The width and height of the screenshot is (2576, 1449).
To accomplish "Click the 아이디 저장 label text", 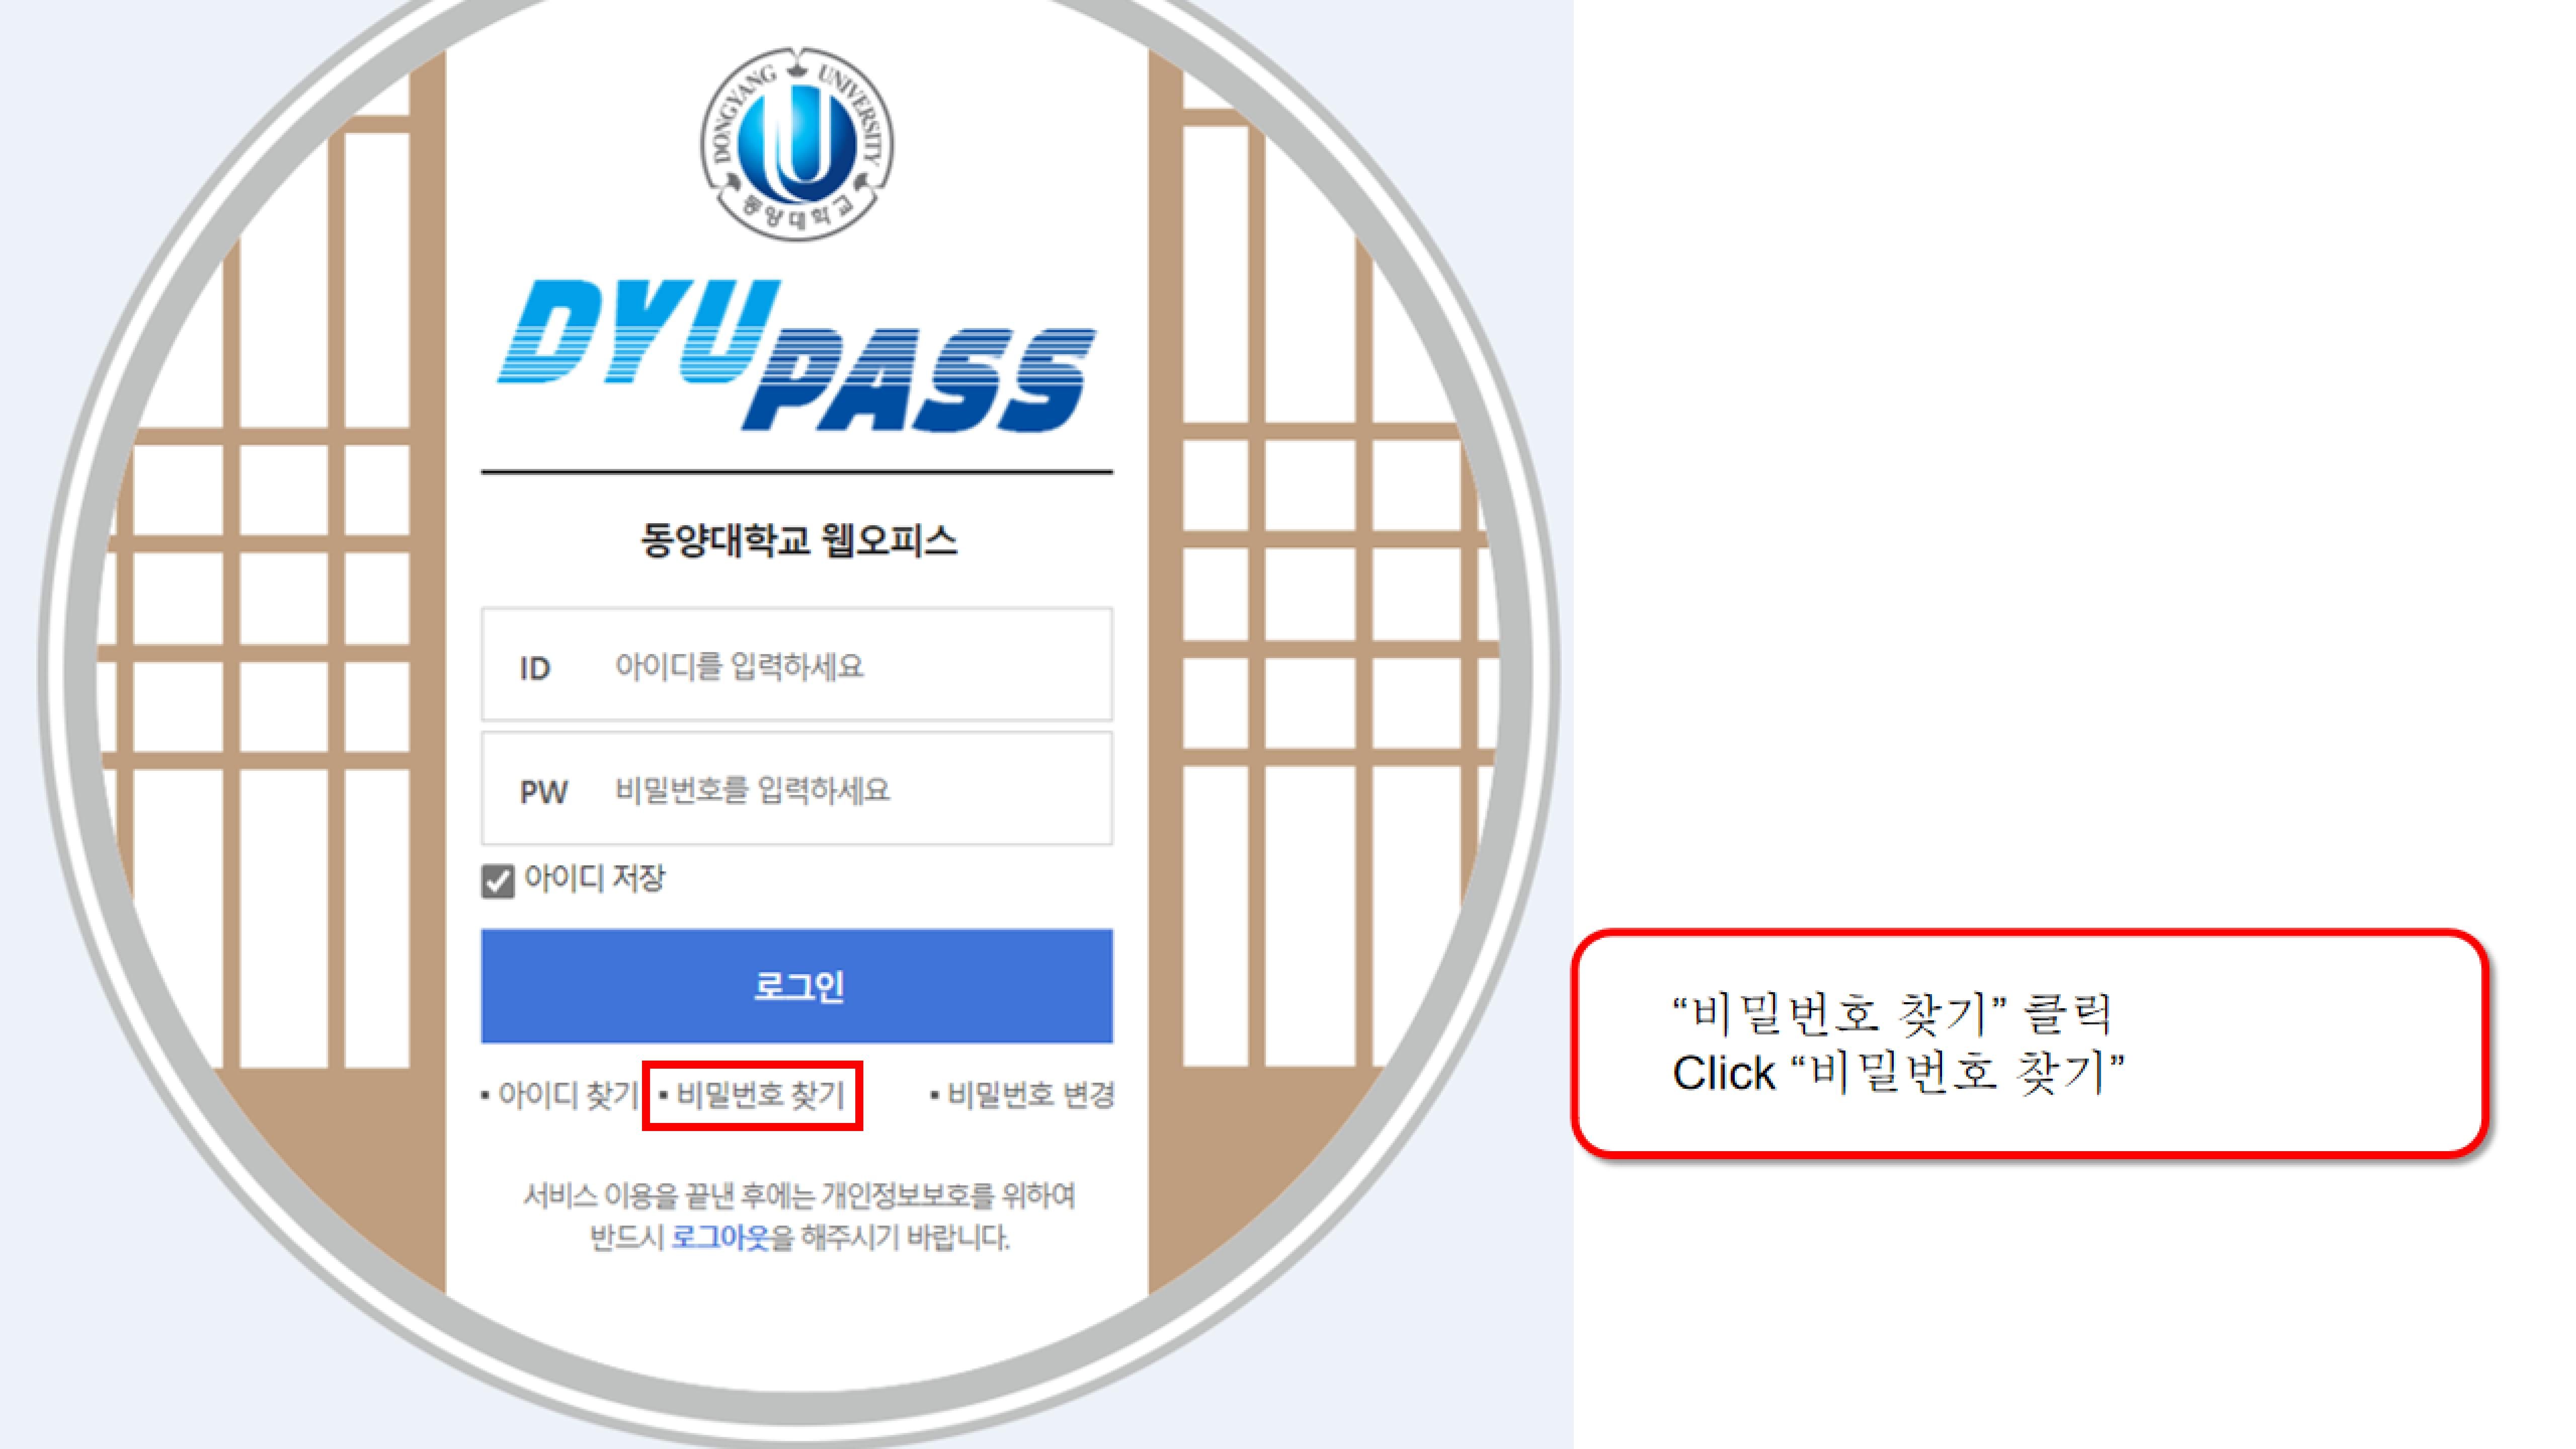I will 594,879.
